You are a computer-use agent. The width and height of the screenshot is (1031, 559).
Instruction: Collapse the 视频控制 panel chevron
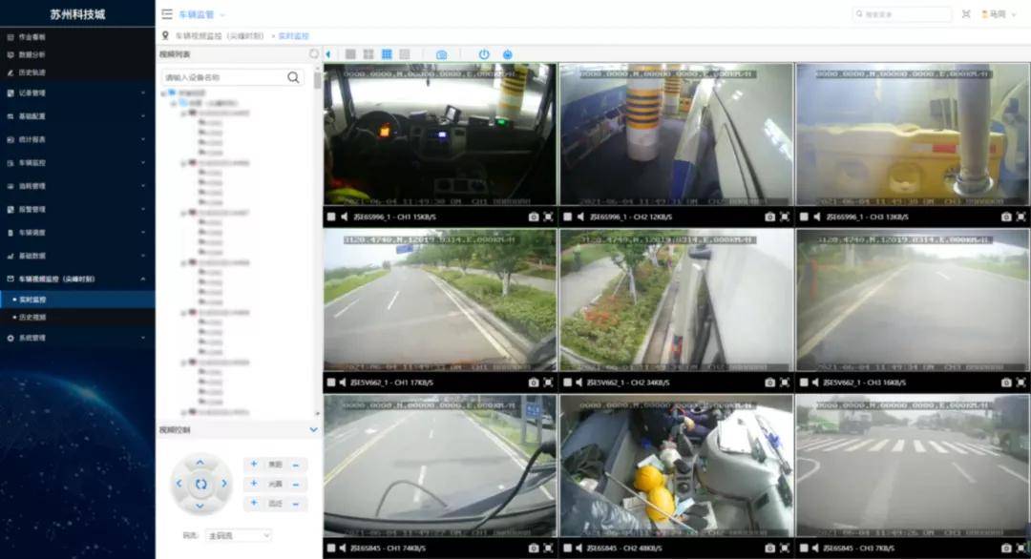pos(313,430)
